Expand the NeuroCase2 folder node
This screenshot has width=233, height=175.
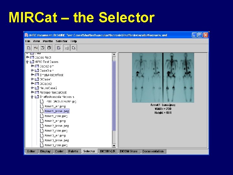(32, 88)
